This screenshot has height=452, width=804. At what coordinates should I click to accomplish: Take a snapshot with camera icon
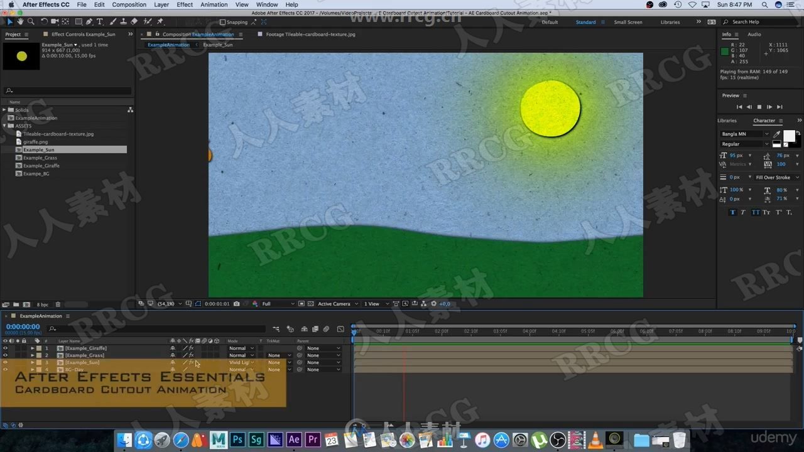(236, 304)
